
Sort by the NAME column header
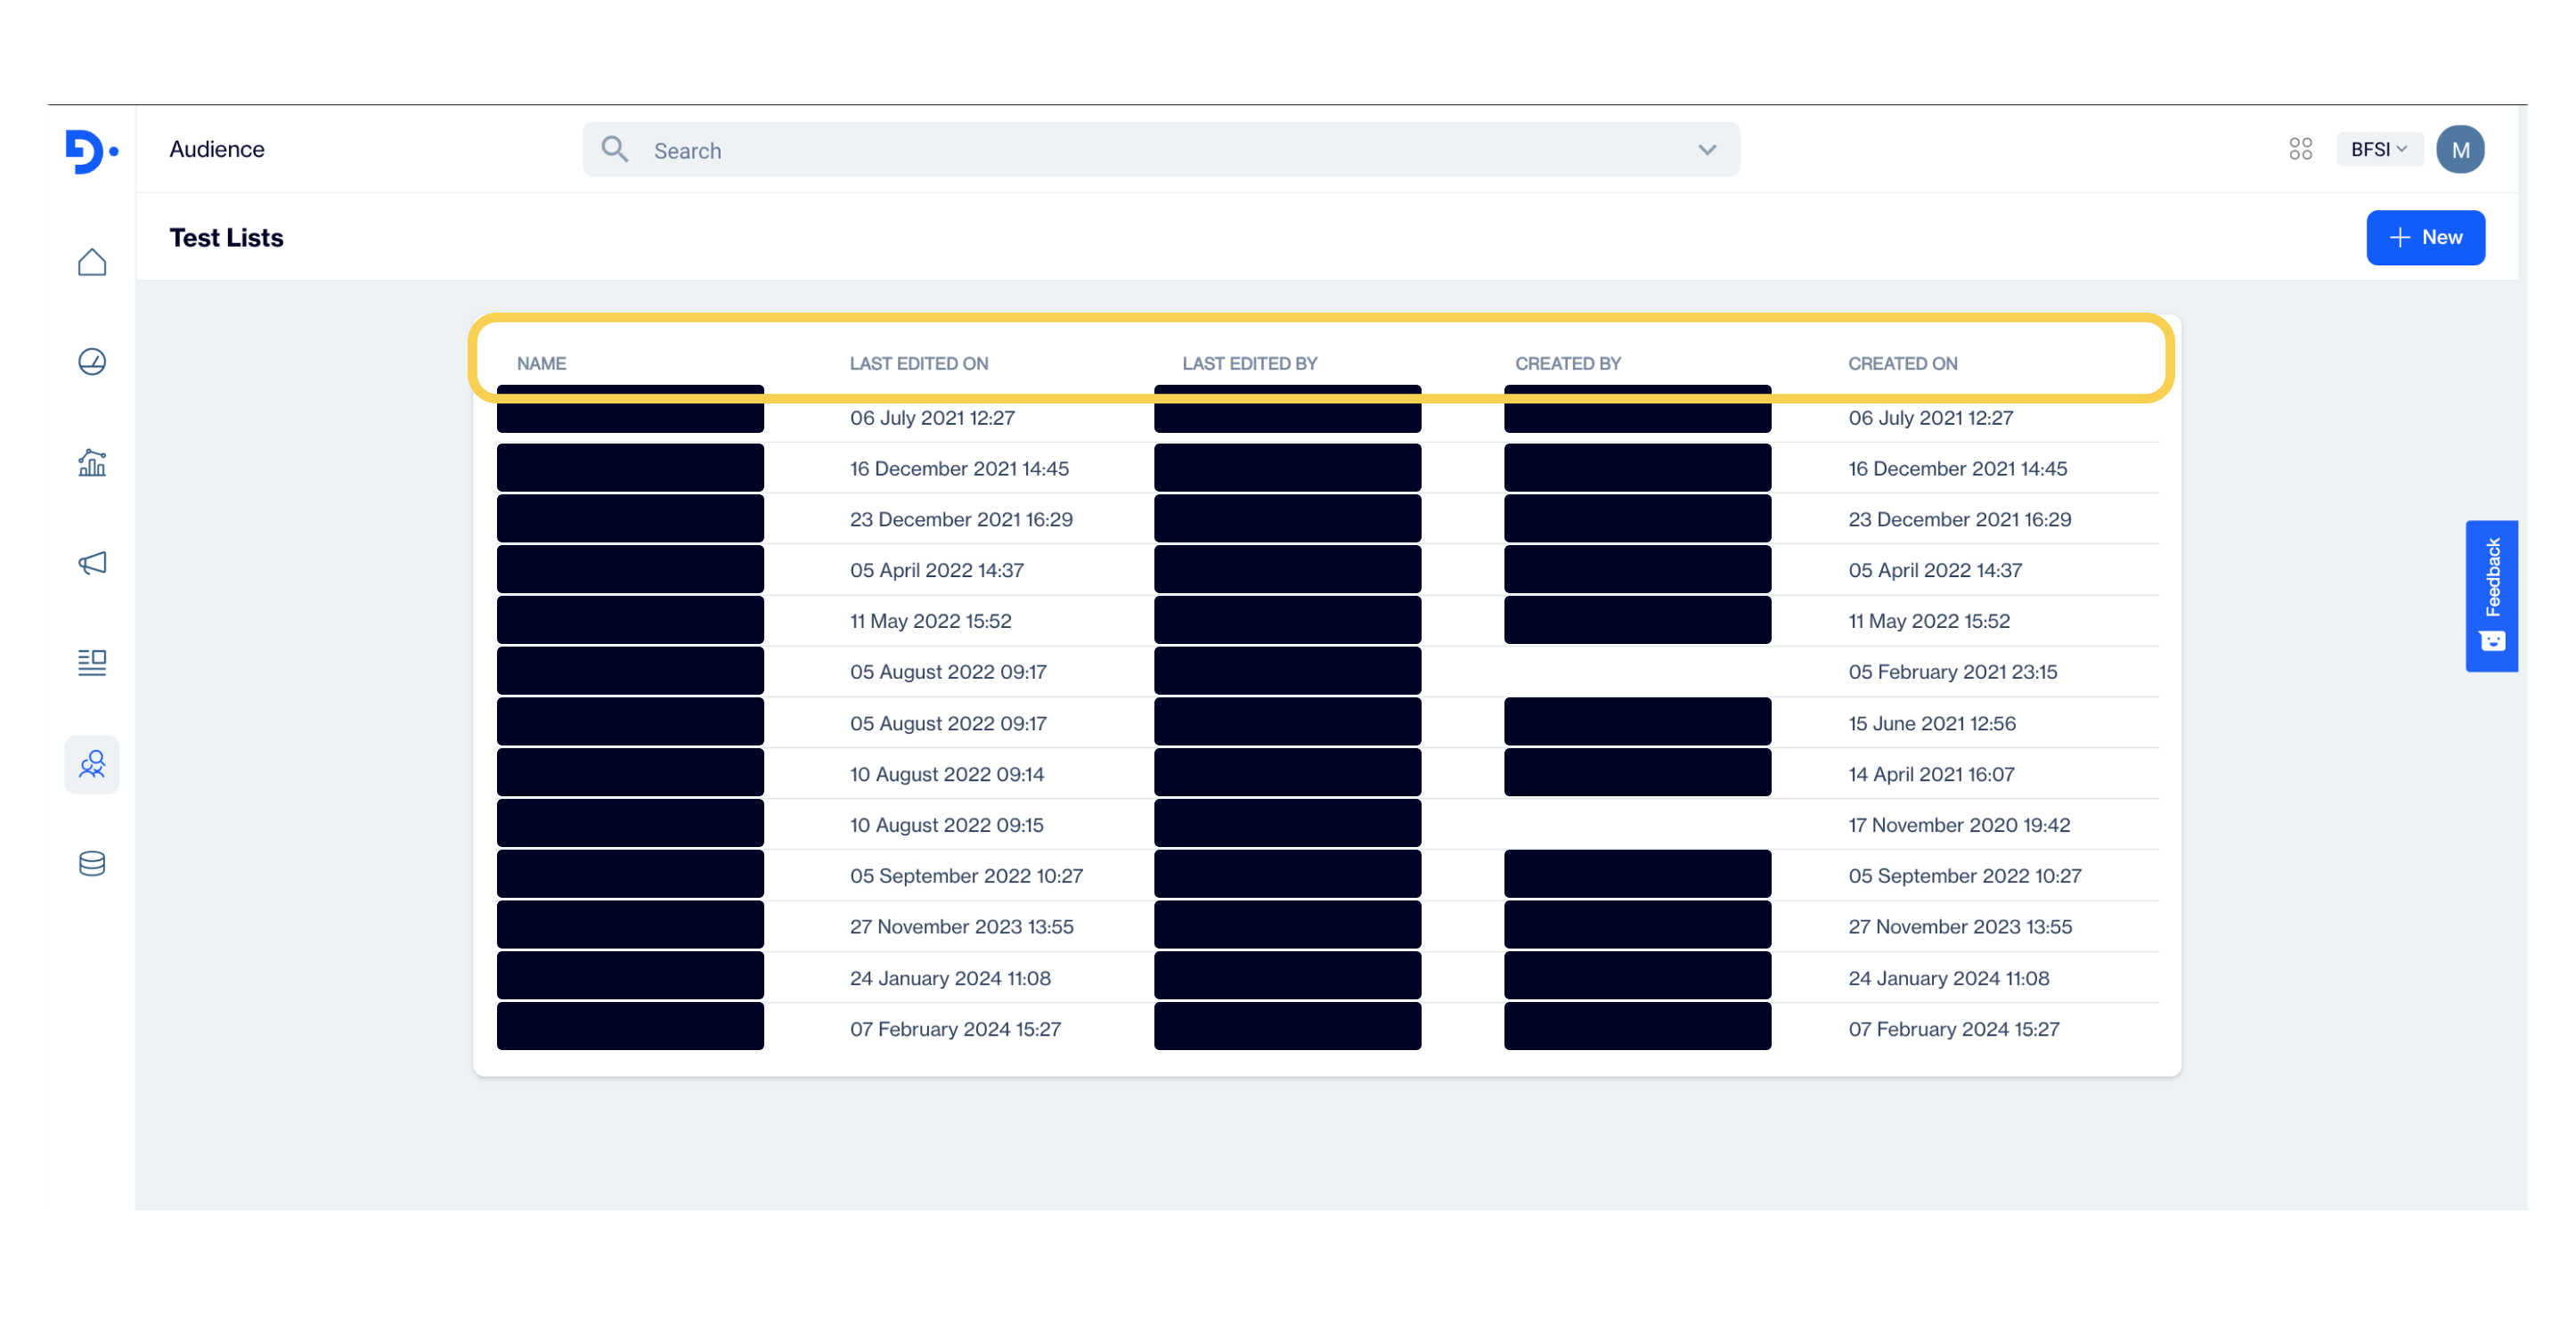point(541,364)
